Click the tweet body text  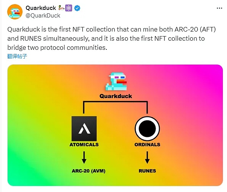(111, 38)
